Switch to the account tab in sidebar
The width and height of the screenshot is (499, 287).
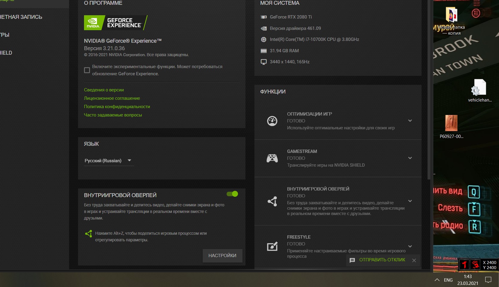(x=21, y=17)
